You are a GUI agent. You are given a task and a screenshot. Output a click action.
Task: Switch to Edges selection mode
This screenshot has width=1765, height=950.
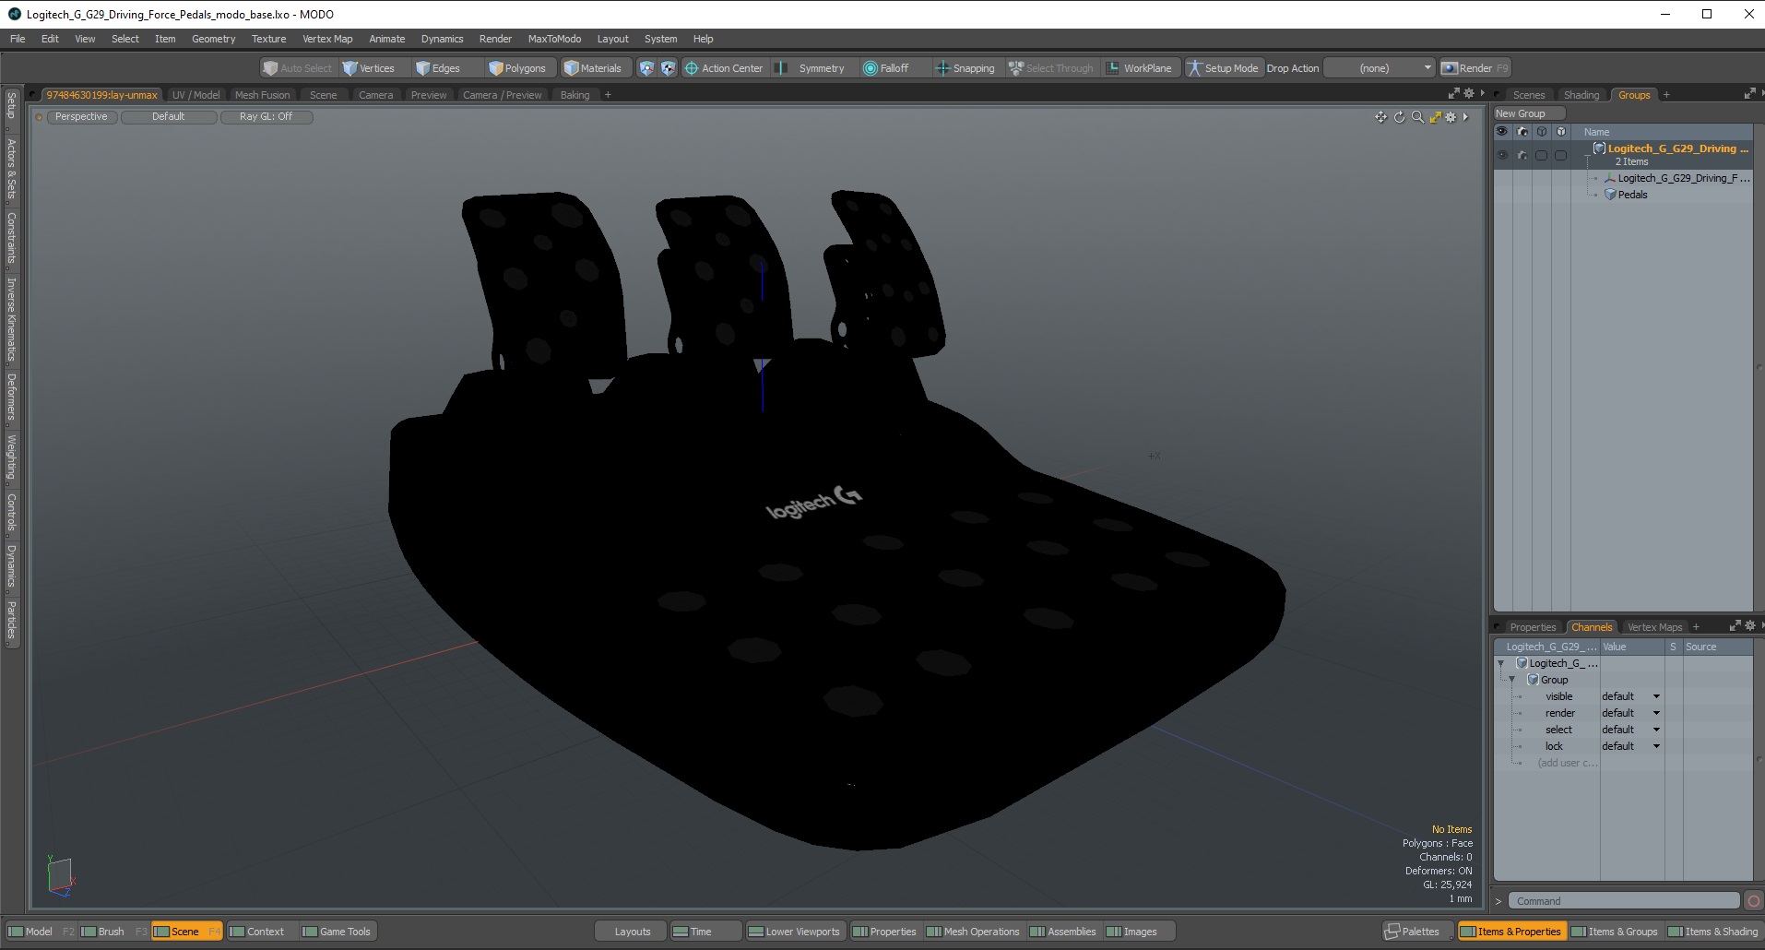tap(438, 68)
